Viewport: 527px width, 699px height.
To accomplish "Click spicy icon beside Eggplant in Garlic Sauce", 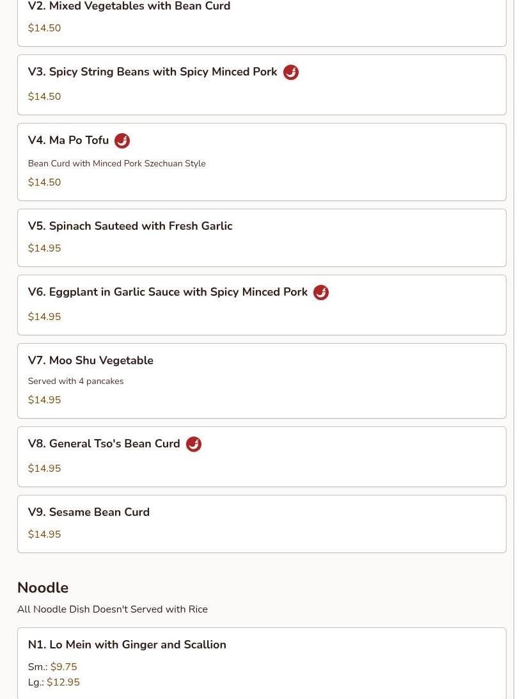I will click(321, 293).
